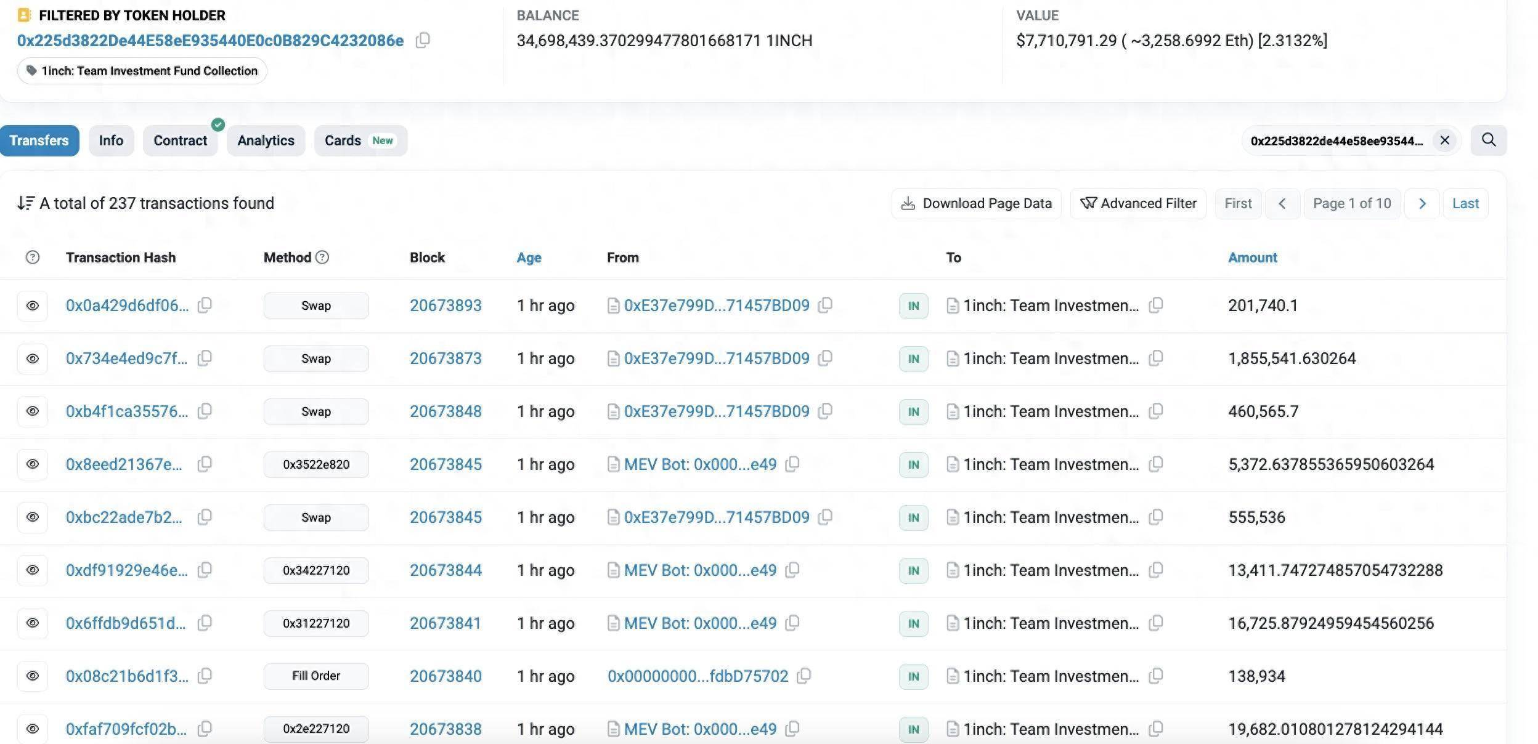This screenshot has height=744, width=1538.
Task: Copy the From address in block 20673873 row
Action: (825, 358)
